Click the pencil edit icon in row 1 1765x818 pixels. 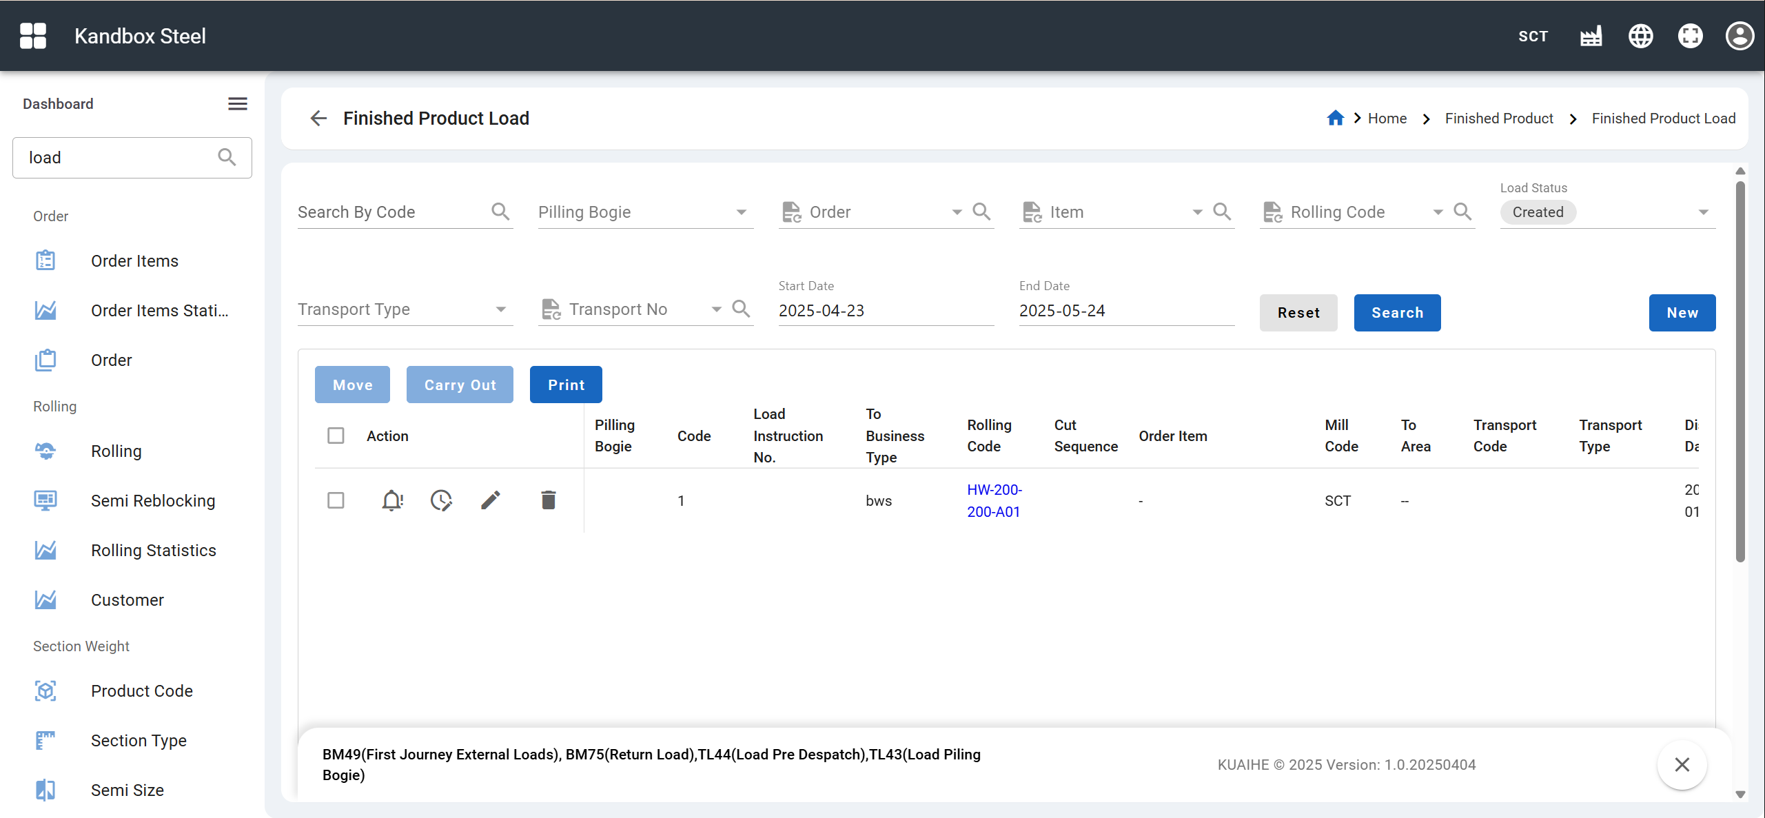pos(491,500)
